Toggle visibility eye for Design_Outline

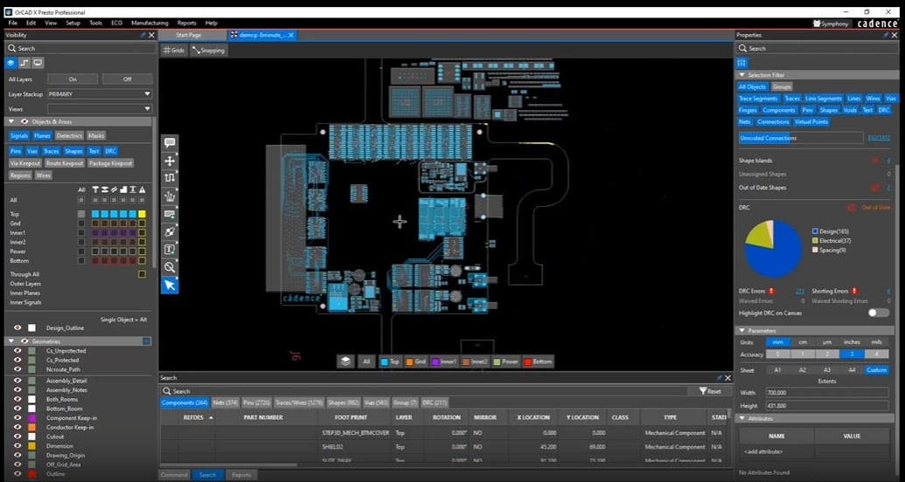click(x=17, y=327)
